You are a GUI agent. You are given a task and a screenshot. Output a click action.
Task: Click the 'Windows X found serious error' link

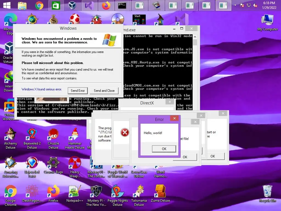[42, 89]
